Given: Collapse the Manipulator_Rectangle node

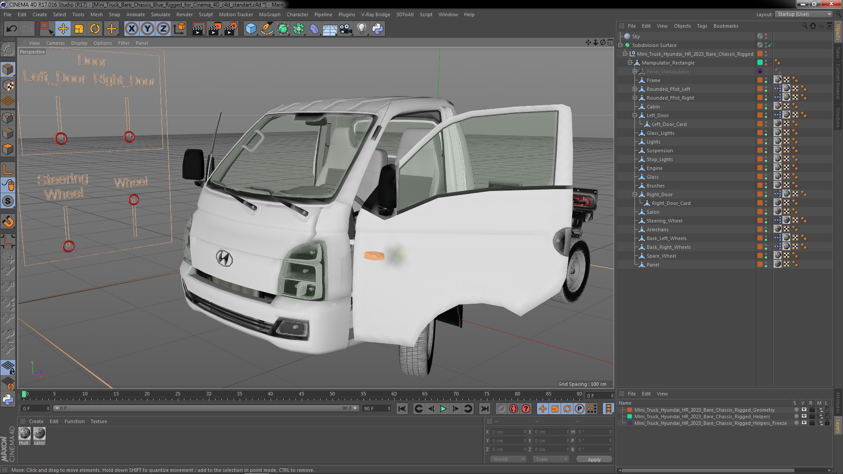Looking at the screenshot, I should pyautogui.click(x=630, y=63).
